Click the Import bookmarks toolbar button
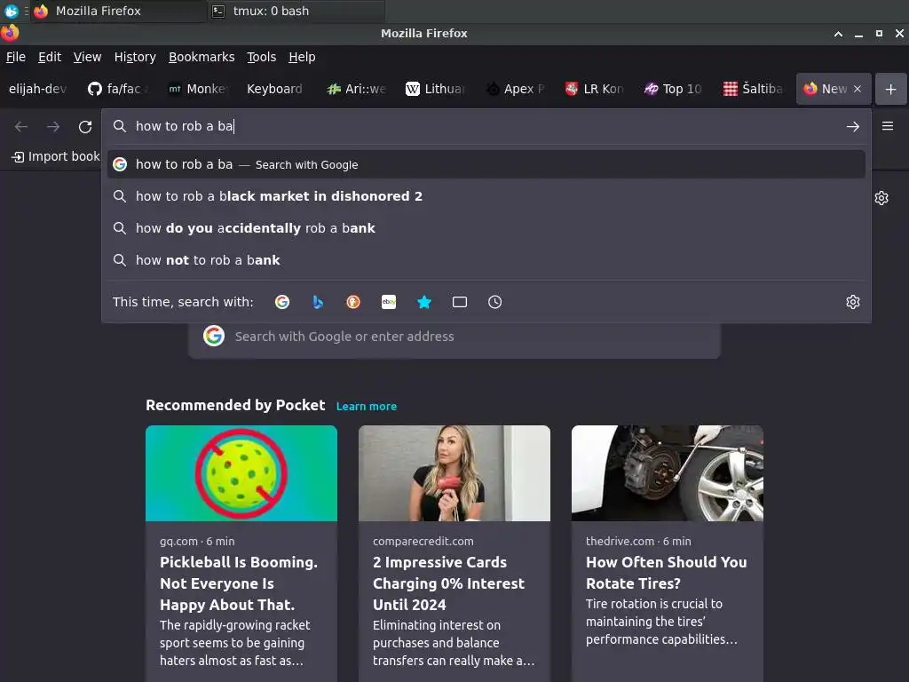The width and height of the screenshot is (909, 682). pyautogui.click(x=56, y=156)
